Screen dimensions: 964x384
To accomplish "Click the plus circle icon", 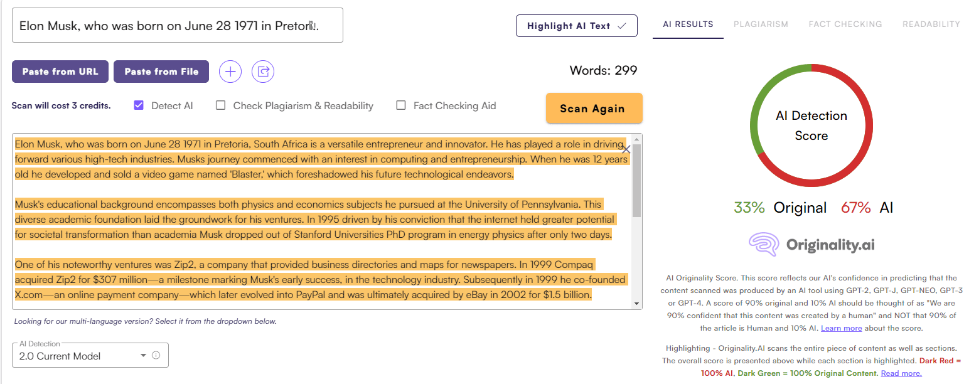I will point(230,72).
